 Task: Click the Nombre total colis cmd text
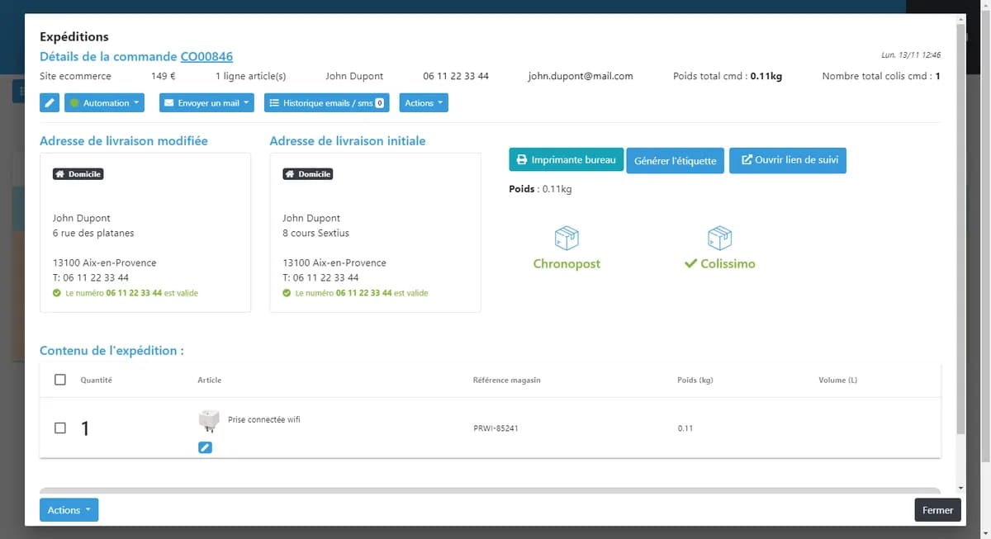[881, 76]
